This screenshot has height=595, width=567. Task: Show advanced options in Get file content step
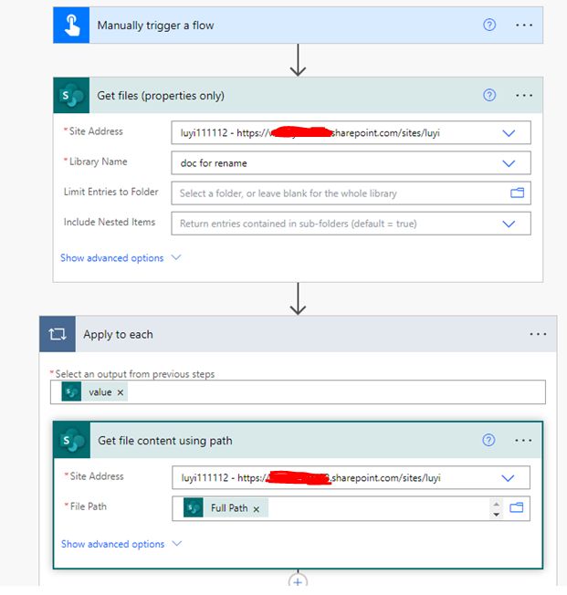[x=121, y=544]
